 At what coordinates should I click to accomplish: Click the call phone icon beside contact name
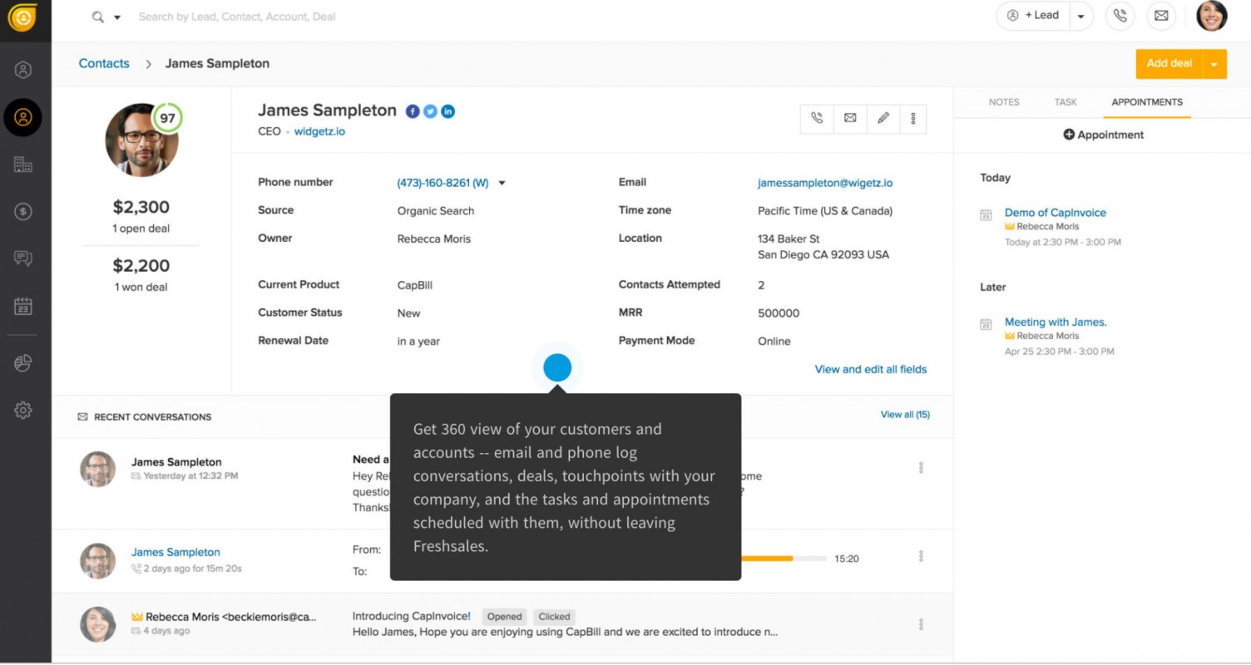click(817, 118)
